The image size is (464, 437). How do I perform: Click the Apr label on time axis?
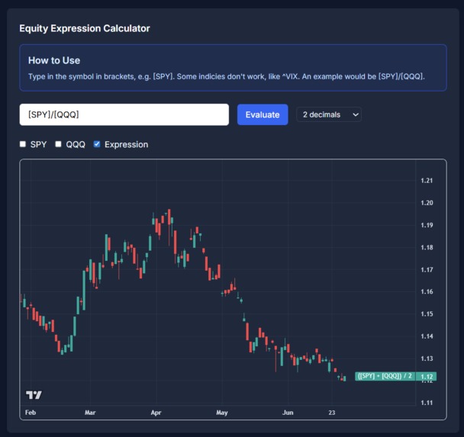(156, 413)
